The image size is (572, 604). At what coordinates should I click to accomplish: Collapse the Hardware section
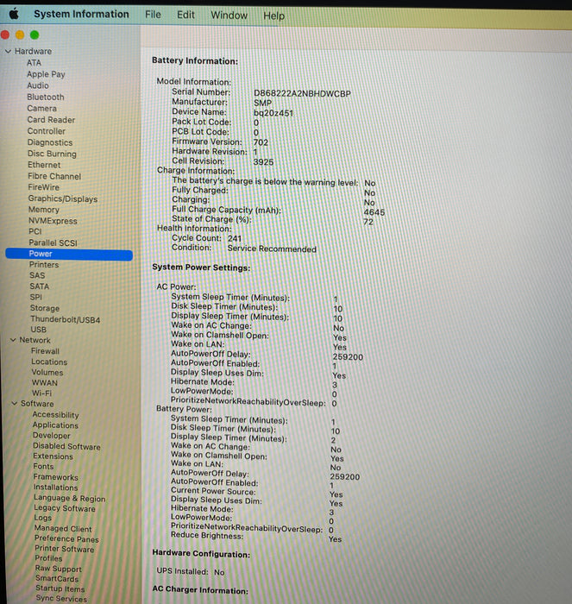coord(8,51)
